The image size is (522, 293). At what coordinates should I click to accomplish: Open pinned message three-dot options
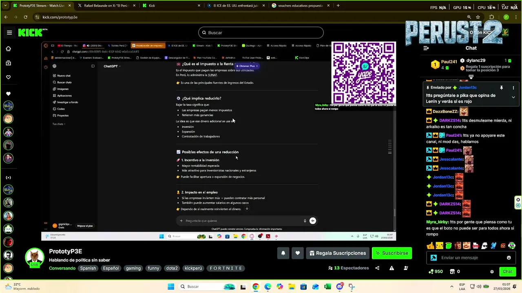tap(513, 87)
